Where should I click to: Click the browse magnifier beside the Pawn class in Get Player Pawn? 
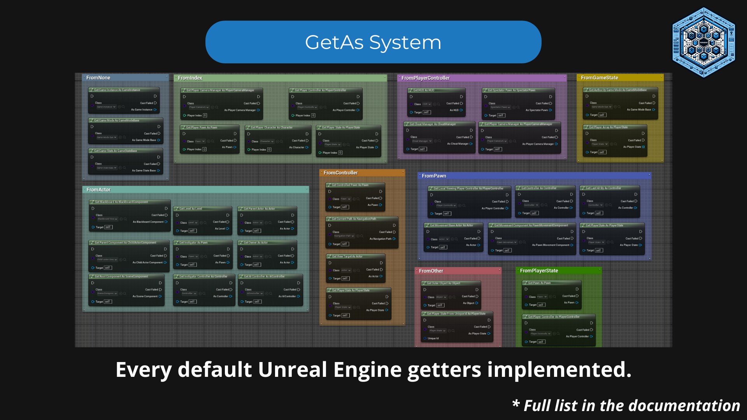pos(213,141)
